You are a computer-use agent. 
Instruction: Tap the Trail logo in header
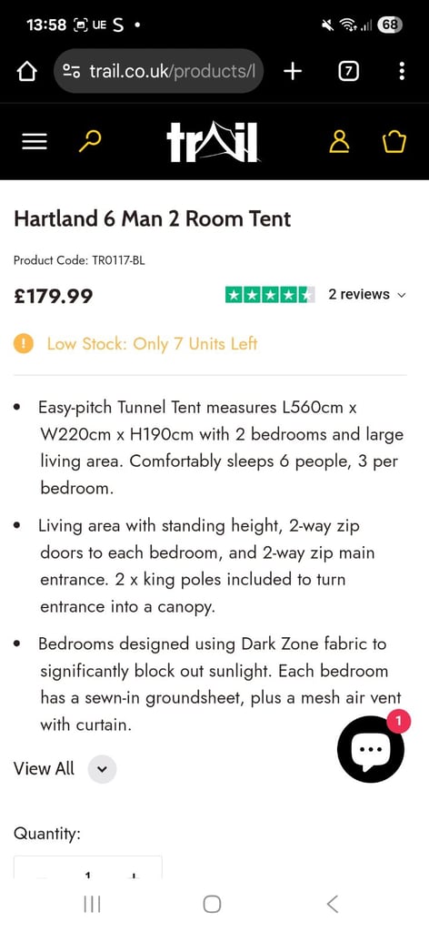pyautogui.click(x=213, y=141)
